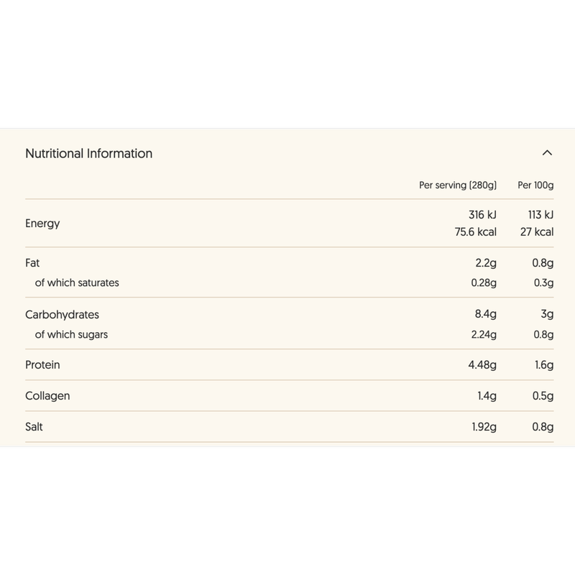Click the 4.48g protein value
The image size is (575, 575).
pyautogui.click(x=482, y=365)
